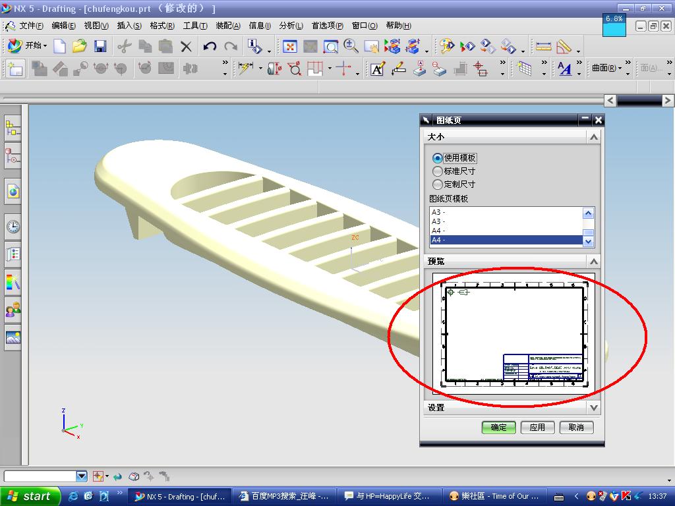Click the selection filter input field
The width and height of the screenshot is (675, 506).
tap(40, 476)
